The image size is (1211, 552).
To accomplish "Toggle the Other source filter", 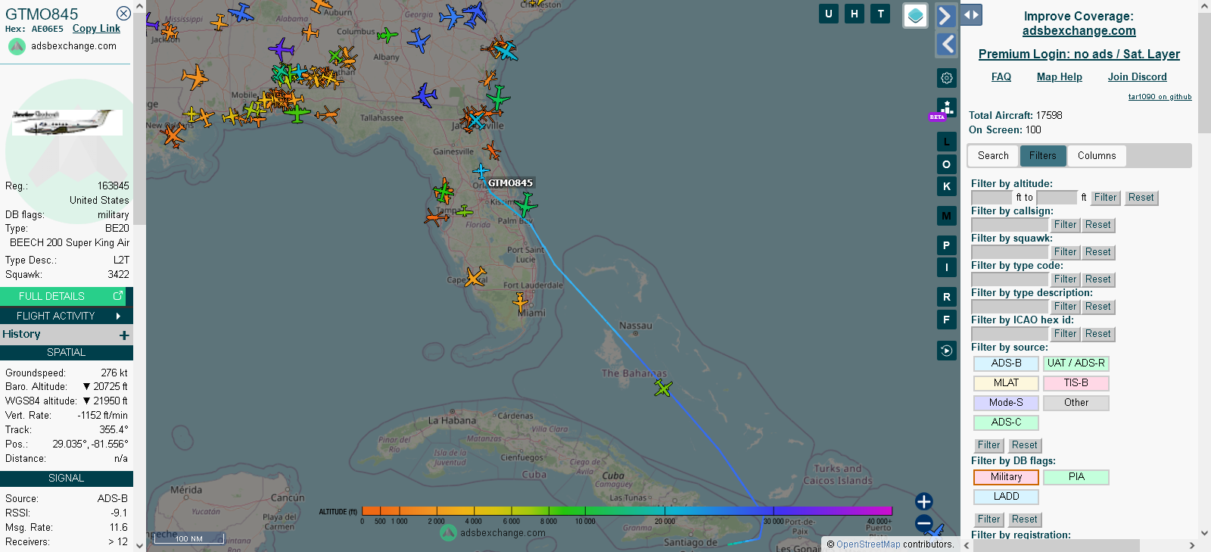I will [1076, 403].
